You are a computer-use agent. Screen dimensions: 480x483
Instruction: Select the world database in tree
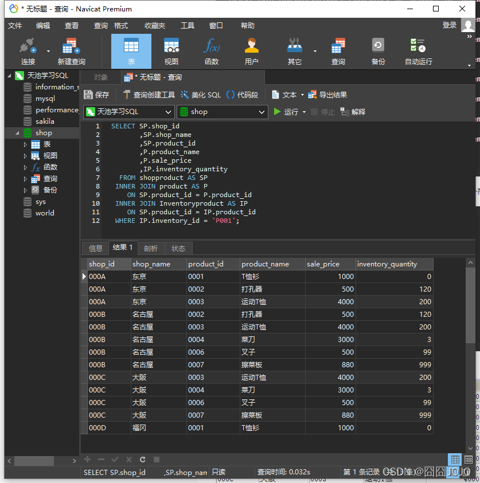point(45,213)
